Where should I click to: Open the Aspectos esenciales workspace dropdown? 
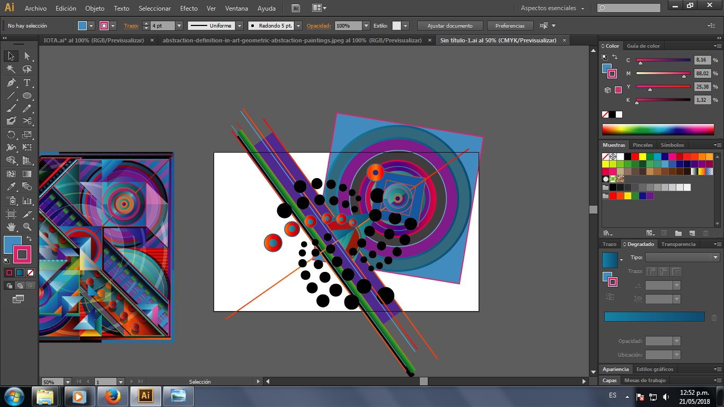(x=552, y=8)
